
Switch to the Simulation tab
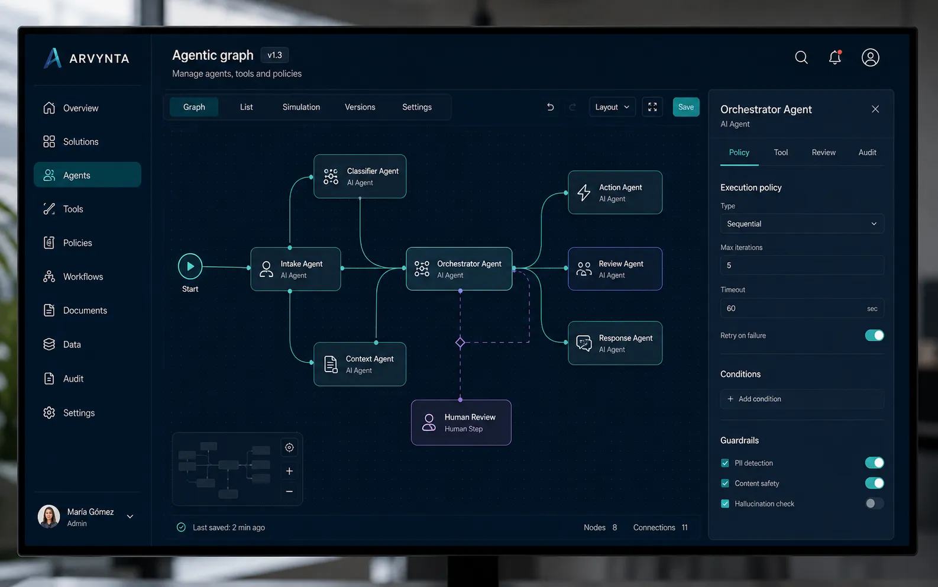pyautogui.click(x=301, y=107)
